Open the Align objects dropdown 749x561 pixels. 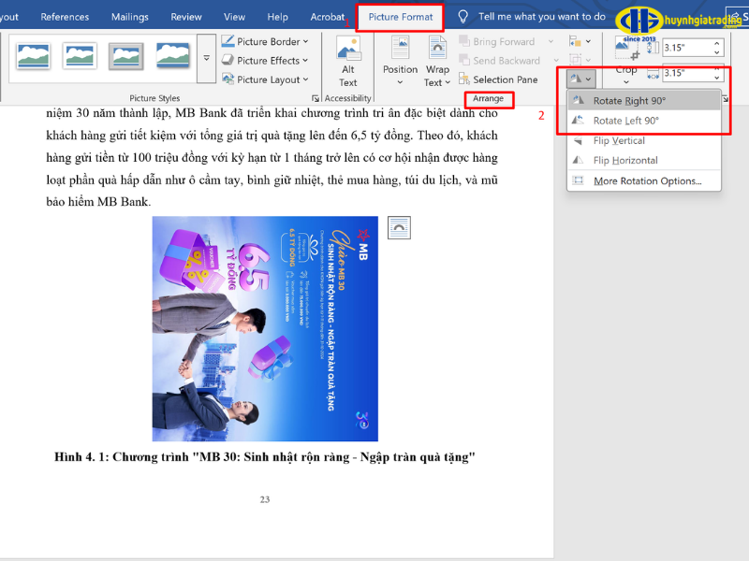pos(580,41)
